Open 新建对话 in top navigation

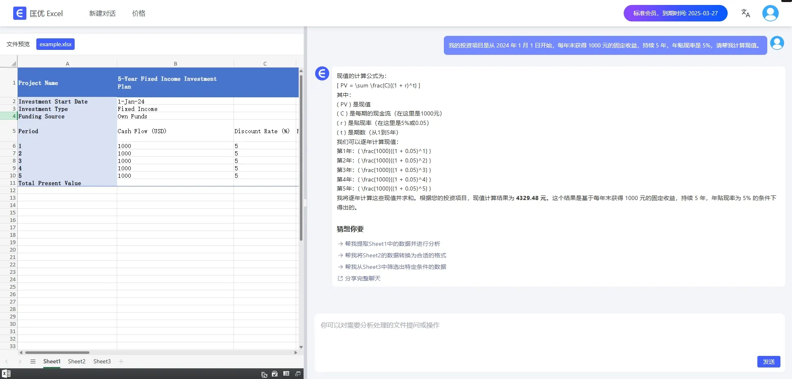pos(102,13)
